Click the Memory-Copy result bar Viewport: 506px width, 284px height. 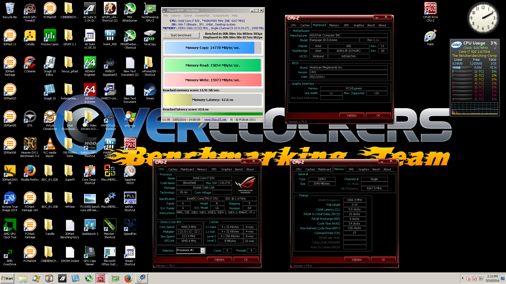[213, 48]
